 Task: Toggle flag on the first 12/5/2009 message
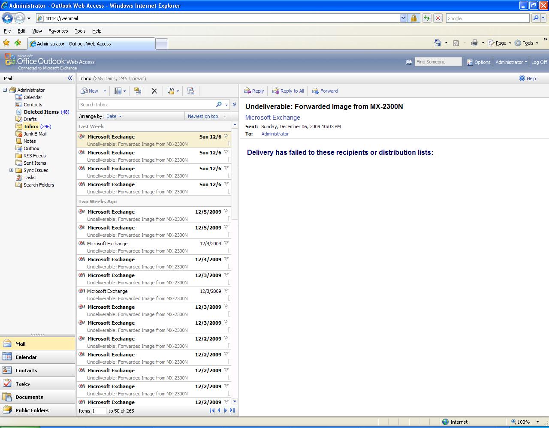coord(226,211)
